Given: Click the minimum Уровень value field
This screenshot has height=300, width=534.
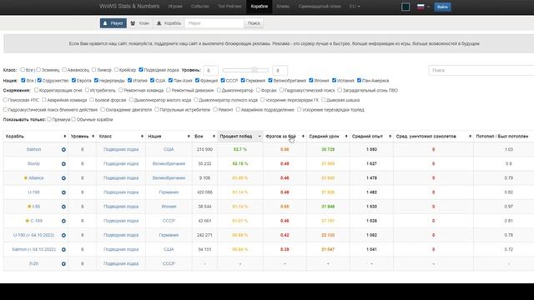Looking at the screenshot, I should (210, 70).
